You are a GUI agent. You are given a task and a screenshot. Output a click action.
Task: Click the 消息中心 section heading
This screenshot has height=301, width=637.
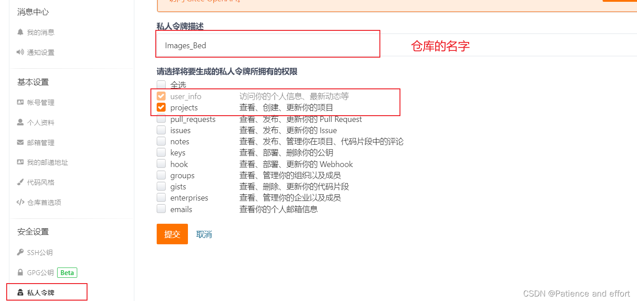coord(33,12)
